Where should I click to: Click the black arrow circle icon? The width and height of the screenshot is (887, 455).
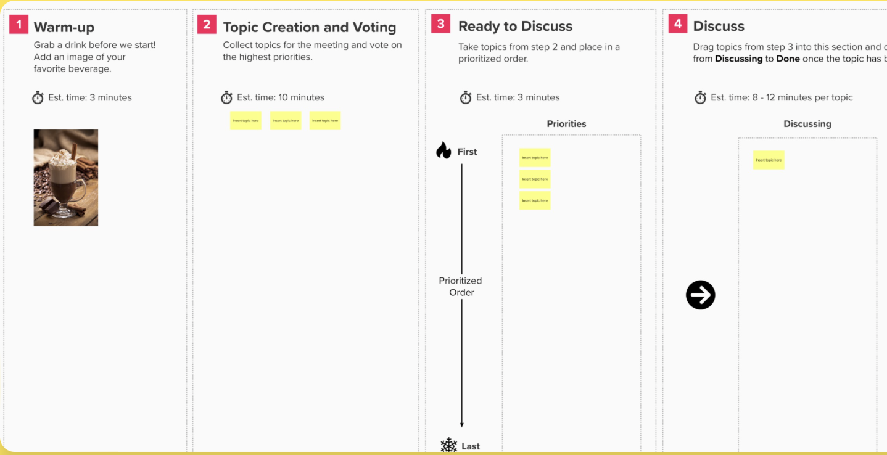[x=700, y=295]
